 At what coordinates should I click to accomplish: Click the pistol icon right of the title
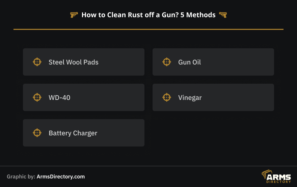[x=223, y=15]
